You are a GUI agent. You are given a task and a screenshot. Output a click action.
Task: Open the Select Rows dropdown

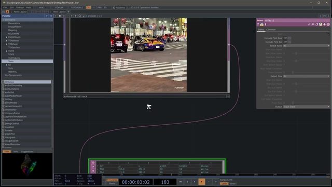coord(307,46)
